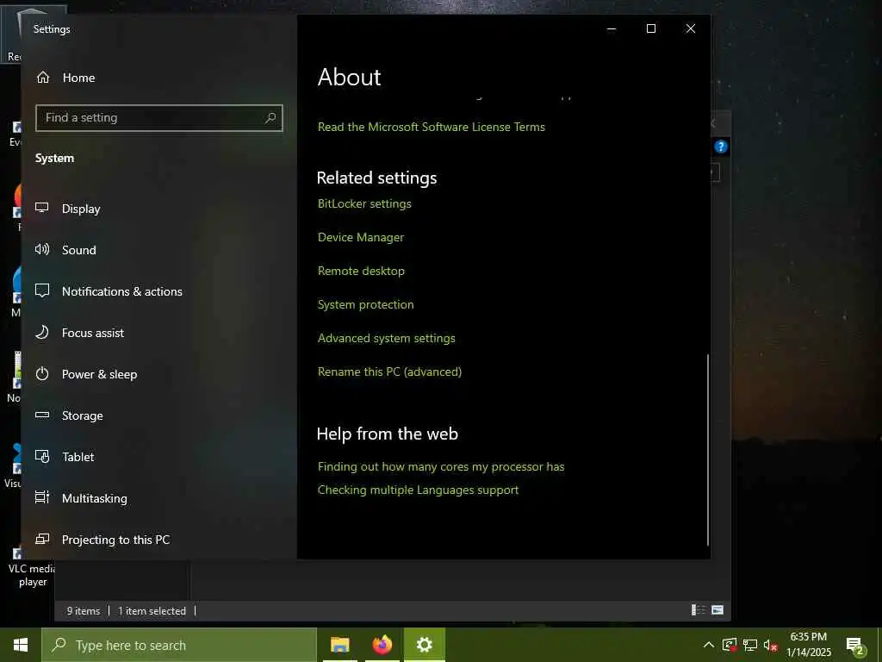Viewport: 882px width, 662px height.
Task: Open the Action Center notifications
Action: (x=855, y=646)
